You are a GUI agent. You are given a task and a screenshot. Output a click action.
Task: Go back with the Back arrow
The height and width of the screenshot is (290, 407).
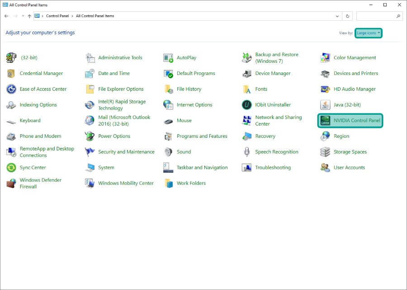6,16
